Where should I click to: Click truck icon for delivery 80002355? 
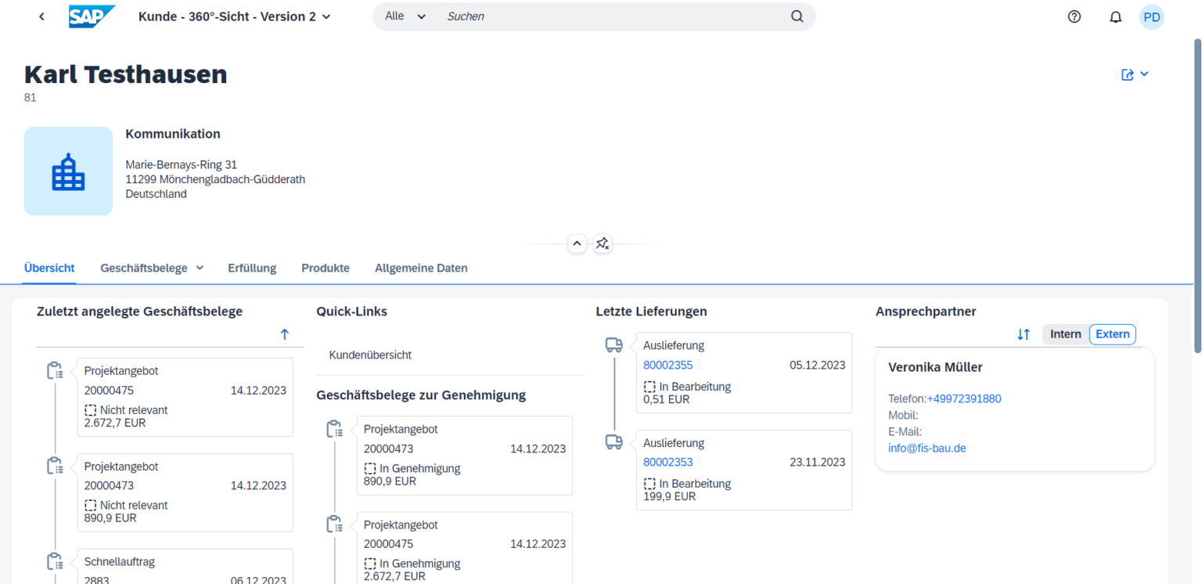614,344
